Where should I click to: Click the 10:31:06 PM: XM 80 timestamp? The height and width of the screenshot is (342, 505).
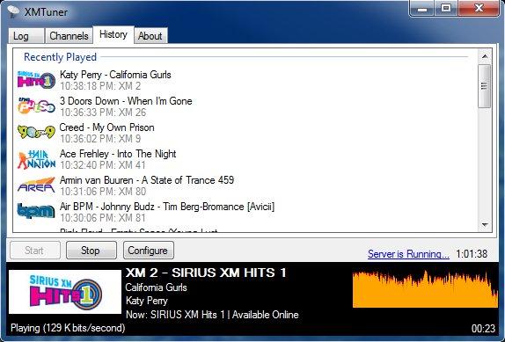(103, 192)
